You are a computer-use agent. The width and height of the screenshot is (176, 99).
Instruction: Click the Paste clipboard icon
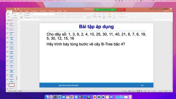(x=9, y=14)
